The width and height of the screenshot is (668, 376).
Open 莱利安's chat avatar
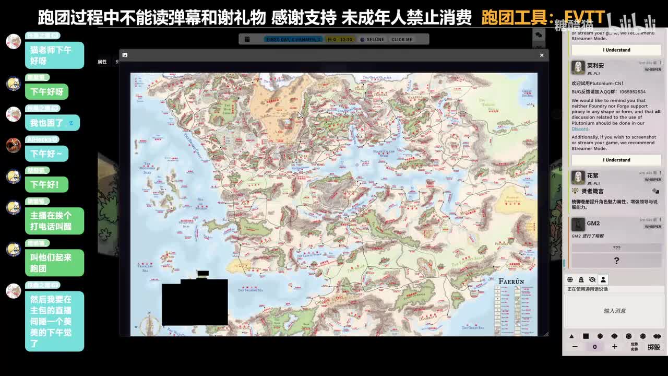click(x=578, y=67)
